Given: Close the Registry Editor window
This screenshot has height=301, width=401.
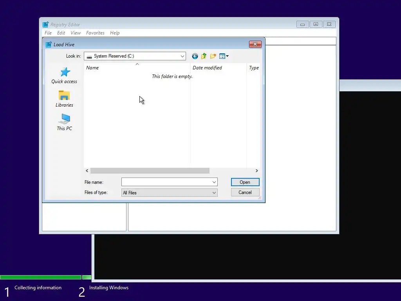Looking at the screenshot, I should pos(329,24).
